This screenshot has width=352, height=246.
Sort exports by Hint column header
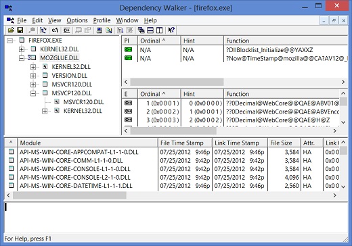202,94
